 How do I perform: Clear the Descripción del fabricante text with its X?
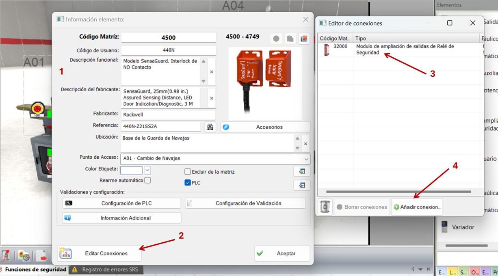pos(211,98)
